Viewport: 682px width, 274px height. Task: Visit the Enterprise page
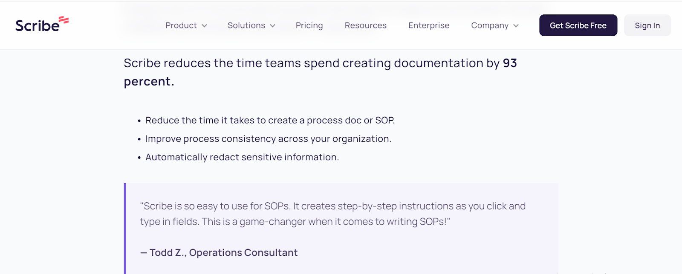[x=429, y=25]
